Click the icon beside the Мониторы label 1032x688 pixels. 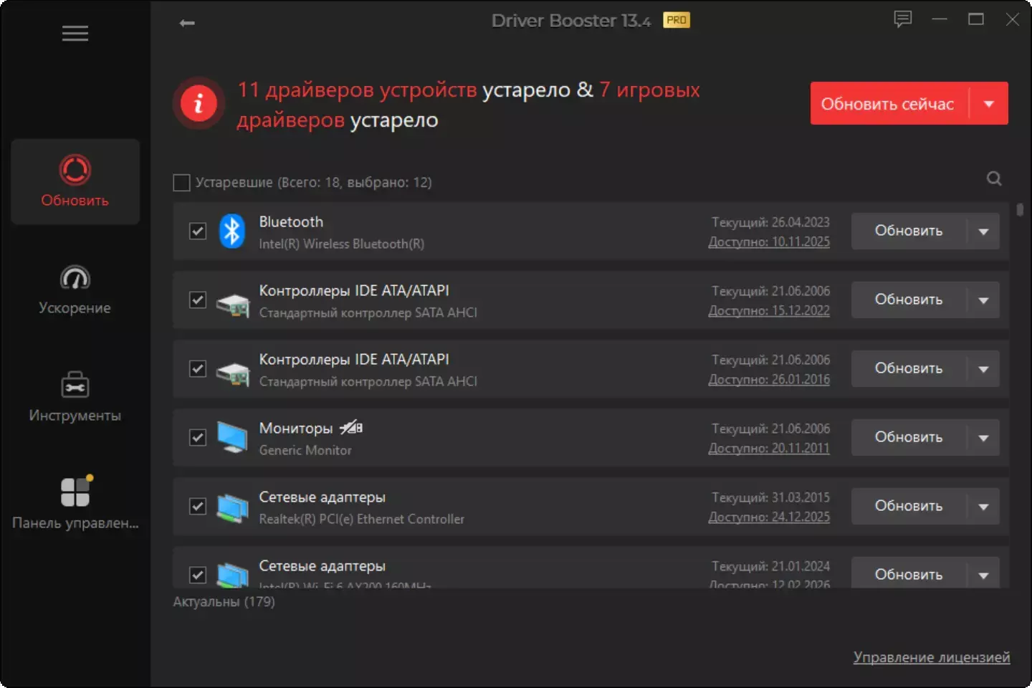(x=351, y=428)
